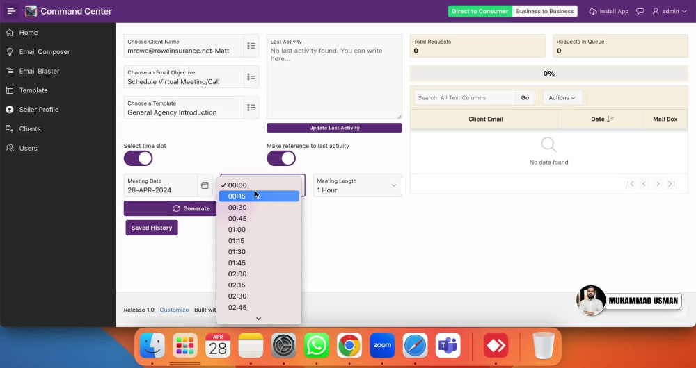This screenshot has width=696, height=368.
Task: Click the Go search button
Action: coord(525,97)
